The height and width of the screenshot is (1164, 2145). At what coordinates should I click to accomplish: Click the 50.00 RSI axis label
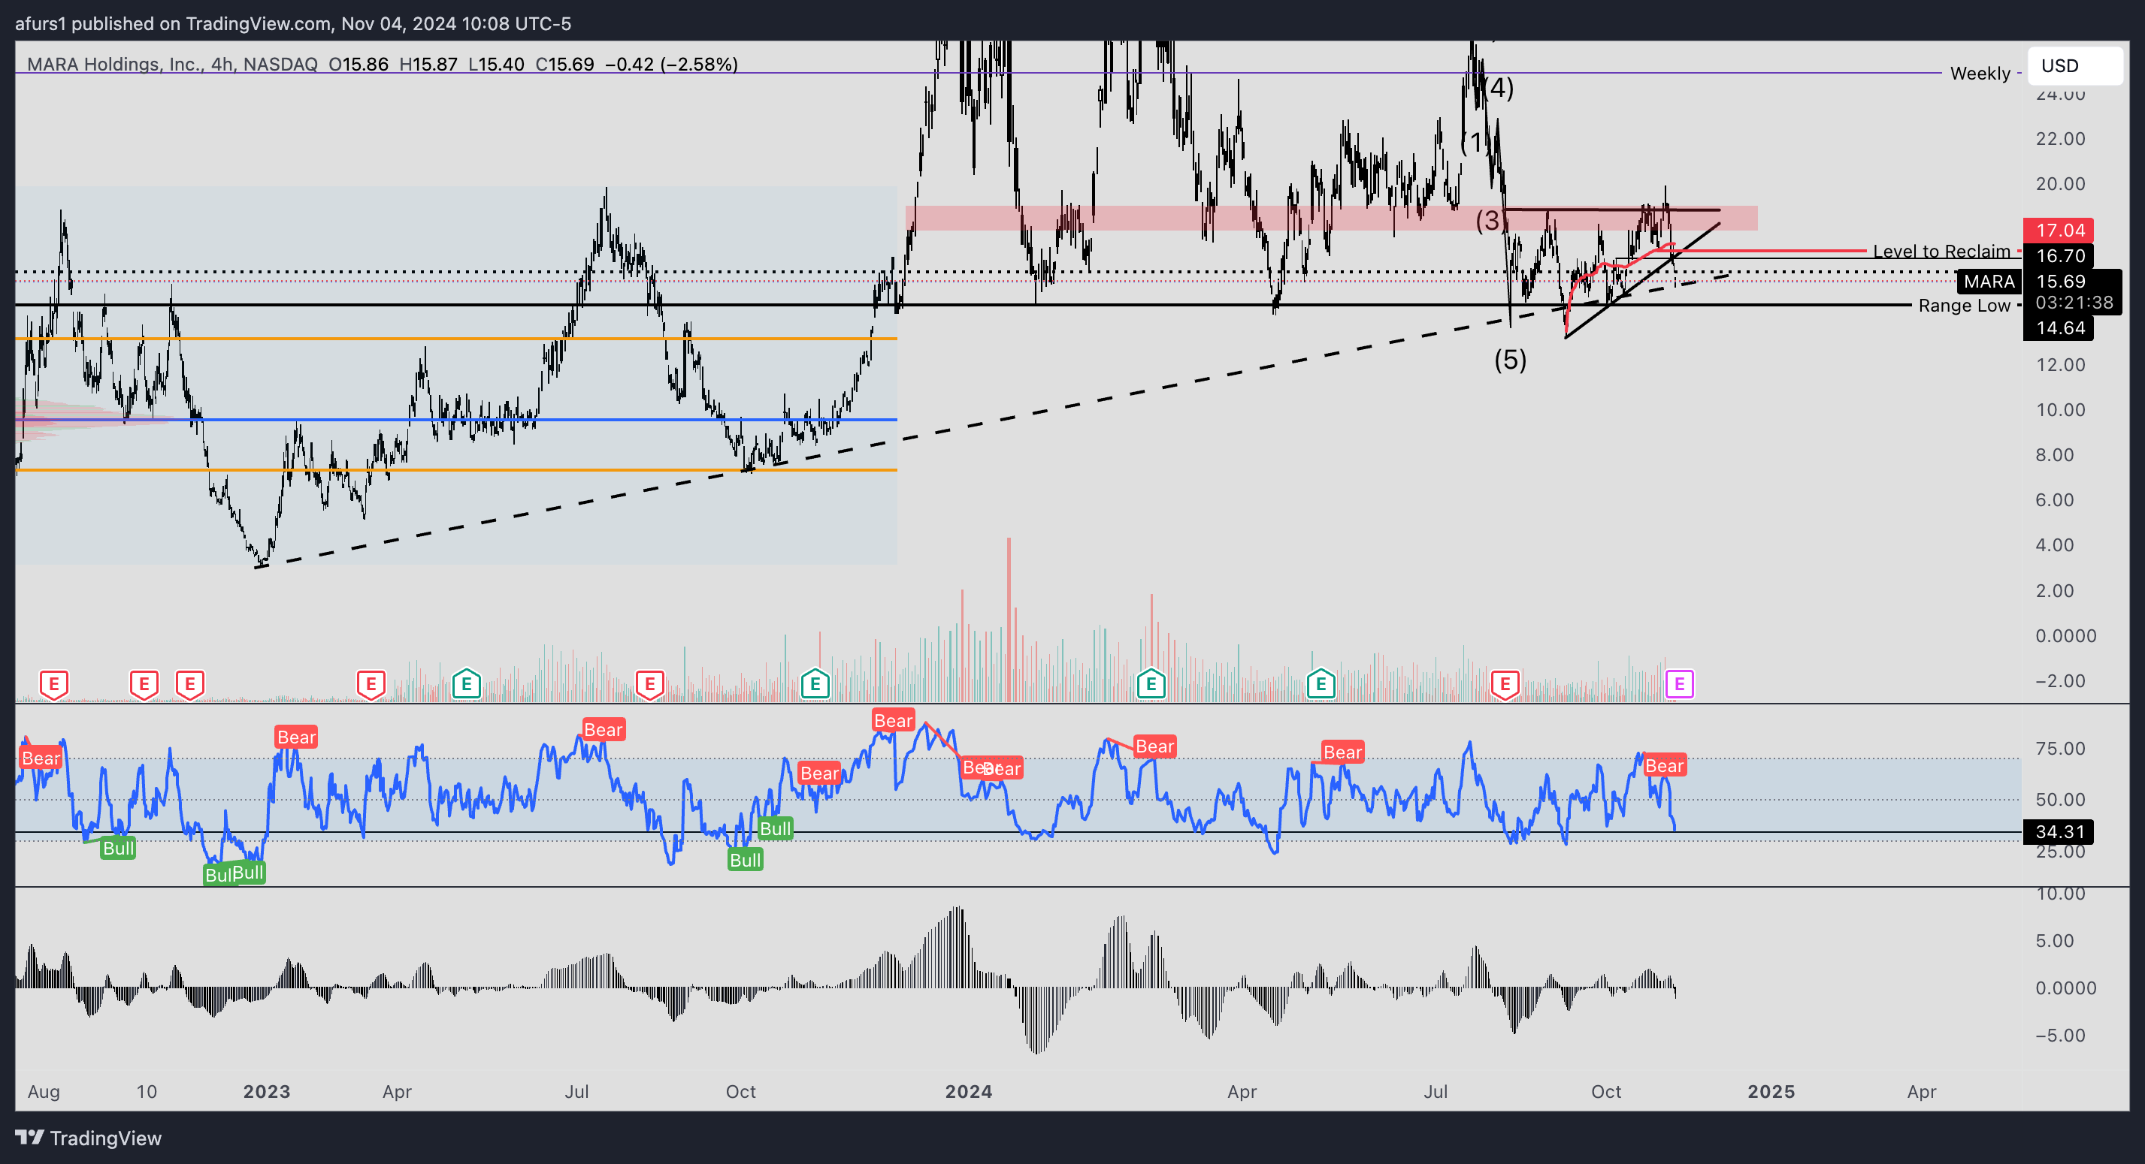point(2060,800)
